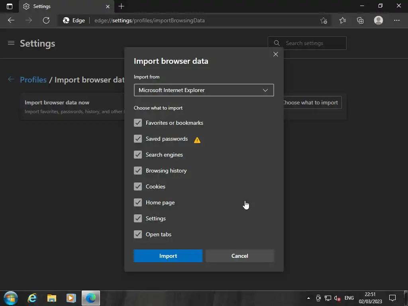Click the back arrow beside Profiles
The image size is (408, 306).
pyautogui.click(x=11, y=79)
